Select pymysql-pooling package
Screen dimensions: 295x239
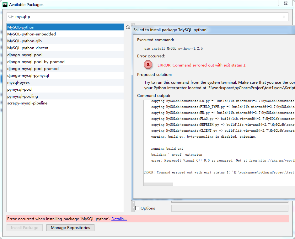[65, 96]
